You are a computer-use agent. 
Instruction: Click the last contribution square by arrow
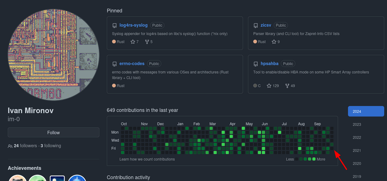pyautogui.click(x=332, y=148)
